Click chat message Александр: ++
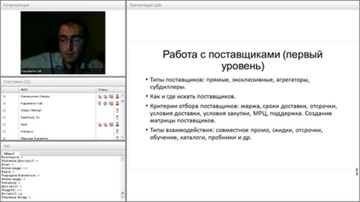The height and width of the screenshot is (202, 360). pyautogui.click(x=15, y=168)
